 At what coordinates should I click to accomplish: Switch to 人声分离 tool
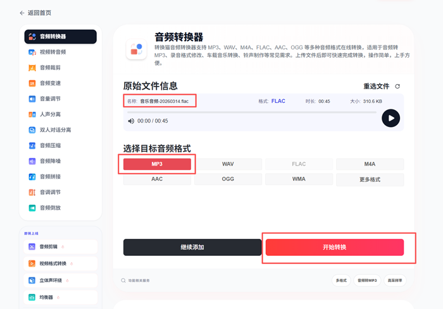tap(61, 114)
